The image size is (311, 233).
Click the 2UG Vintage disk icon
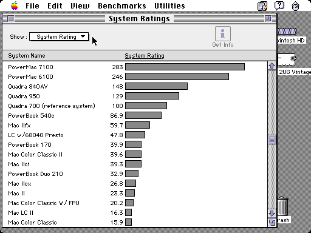(287, 59)
